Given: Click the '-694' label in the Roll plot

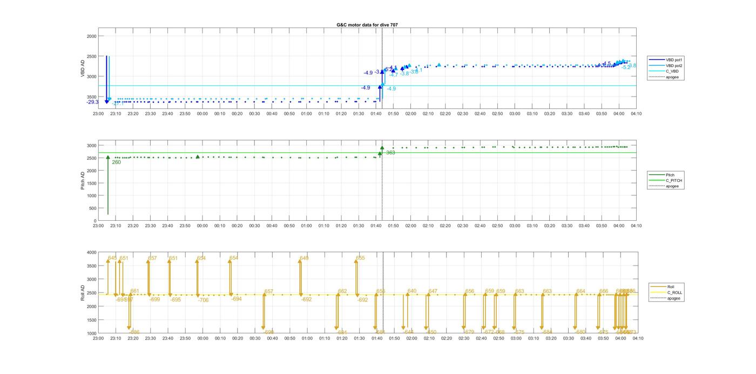Looking at the screenshot, I should [237, 298].
